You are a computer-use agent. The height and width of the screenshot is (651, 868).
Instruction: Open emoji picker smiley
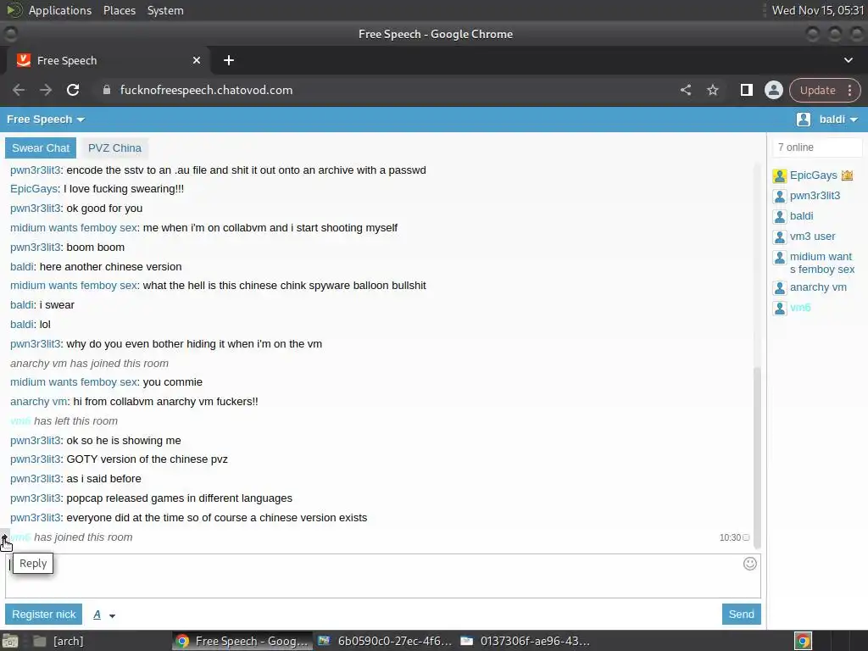coord(749,564)
